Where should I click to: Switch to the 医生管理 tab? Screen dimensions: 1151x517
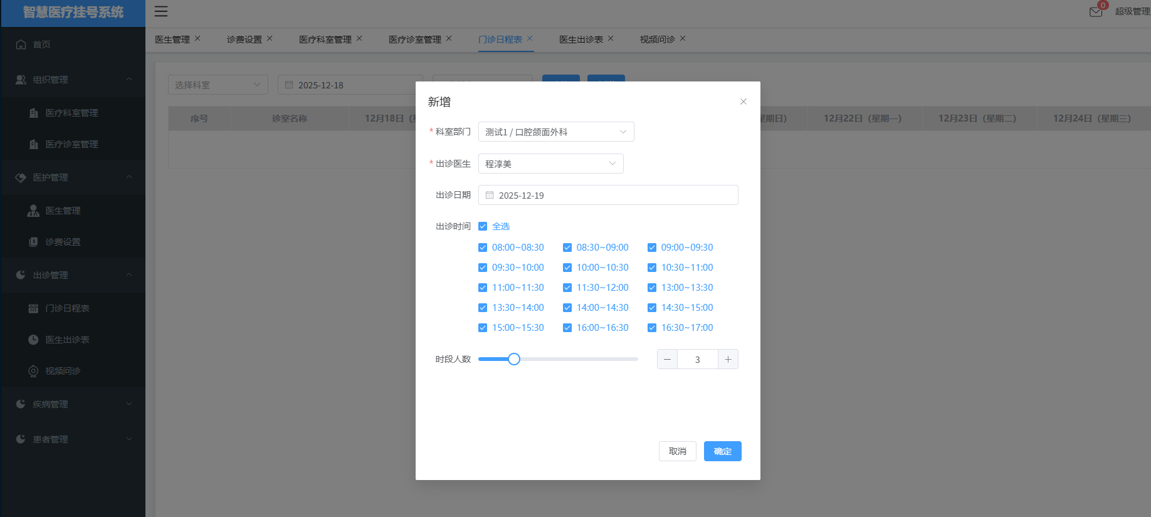coord(172,39)
